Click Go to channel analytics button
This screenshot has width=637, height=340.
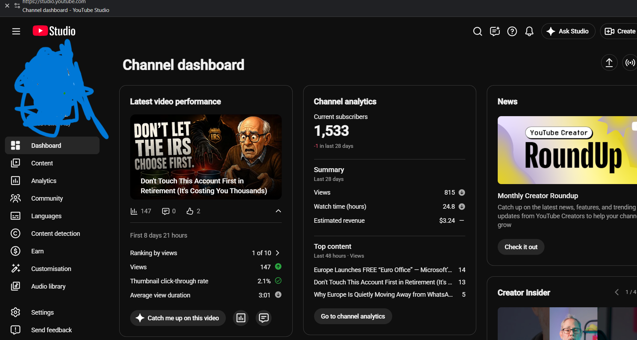353,316
